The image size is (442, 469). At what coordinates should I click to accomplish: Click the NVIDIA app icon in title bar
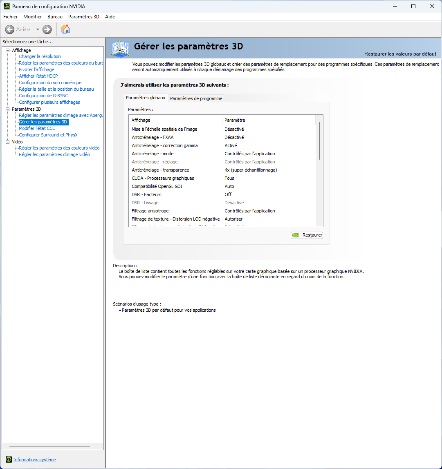point(7,6)
